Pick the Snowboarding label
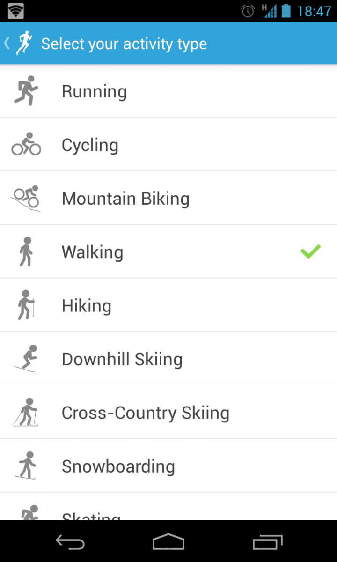Viewport: 337px width, 562px height. click(118, 466)
